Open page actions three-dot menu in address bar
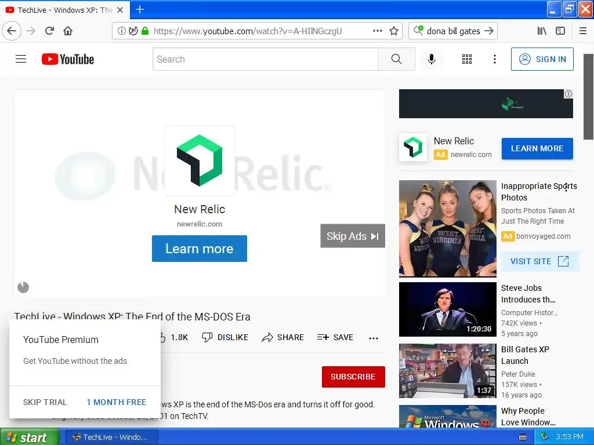Image resolution: width=594 pixels, height=445 pixels. tap(377, 31)
